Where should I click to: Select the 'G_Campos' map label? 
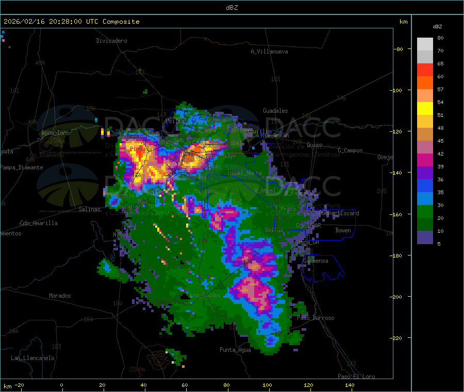tap(350, 150)
